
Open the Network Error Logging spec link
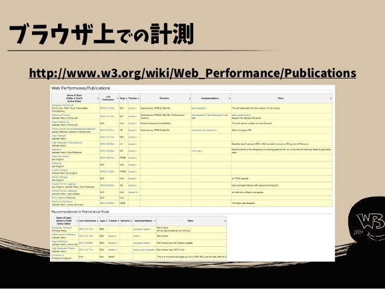(x=64, y=183)
